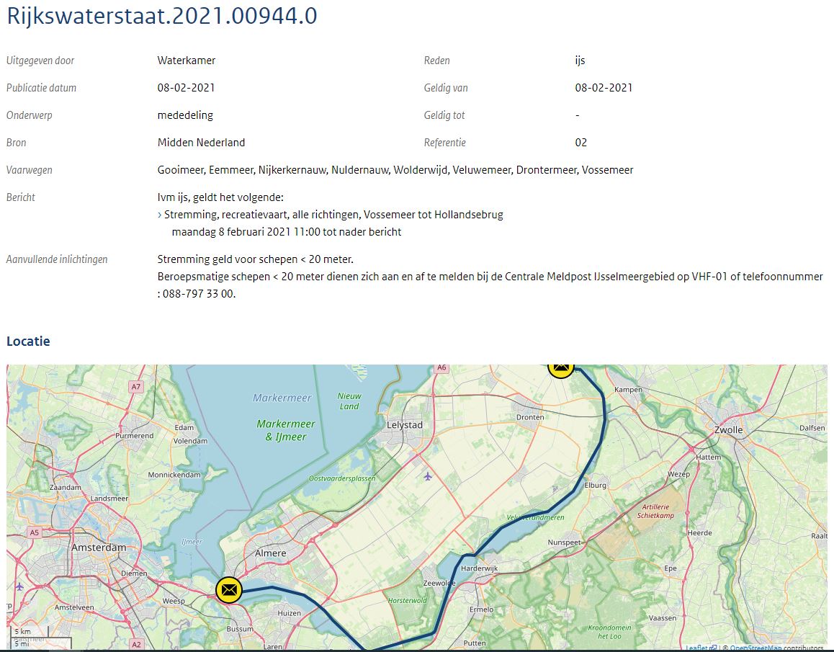Click the notice title Rijkswaterstaat.2021.00944.0

pyautogui.click(x=162, y=15)
